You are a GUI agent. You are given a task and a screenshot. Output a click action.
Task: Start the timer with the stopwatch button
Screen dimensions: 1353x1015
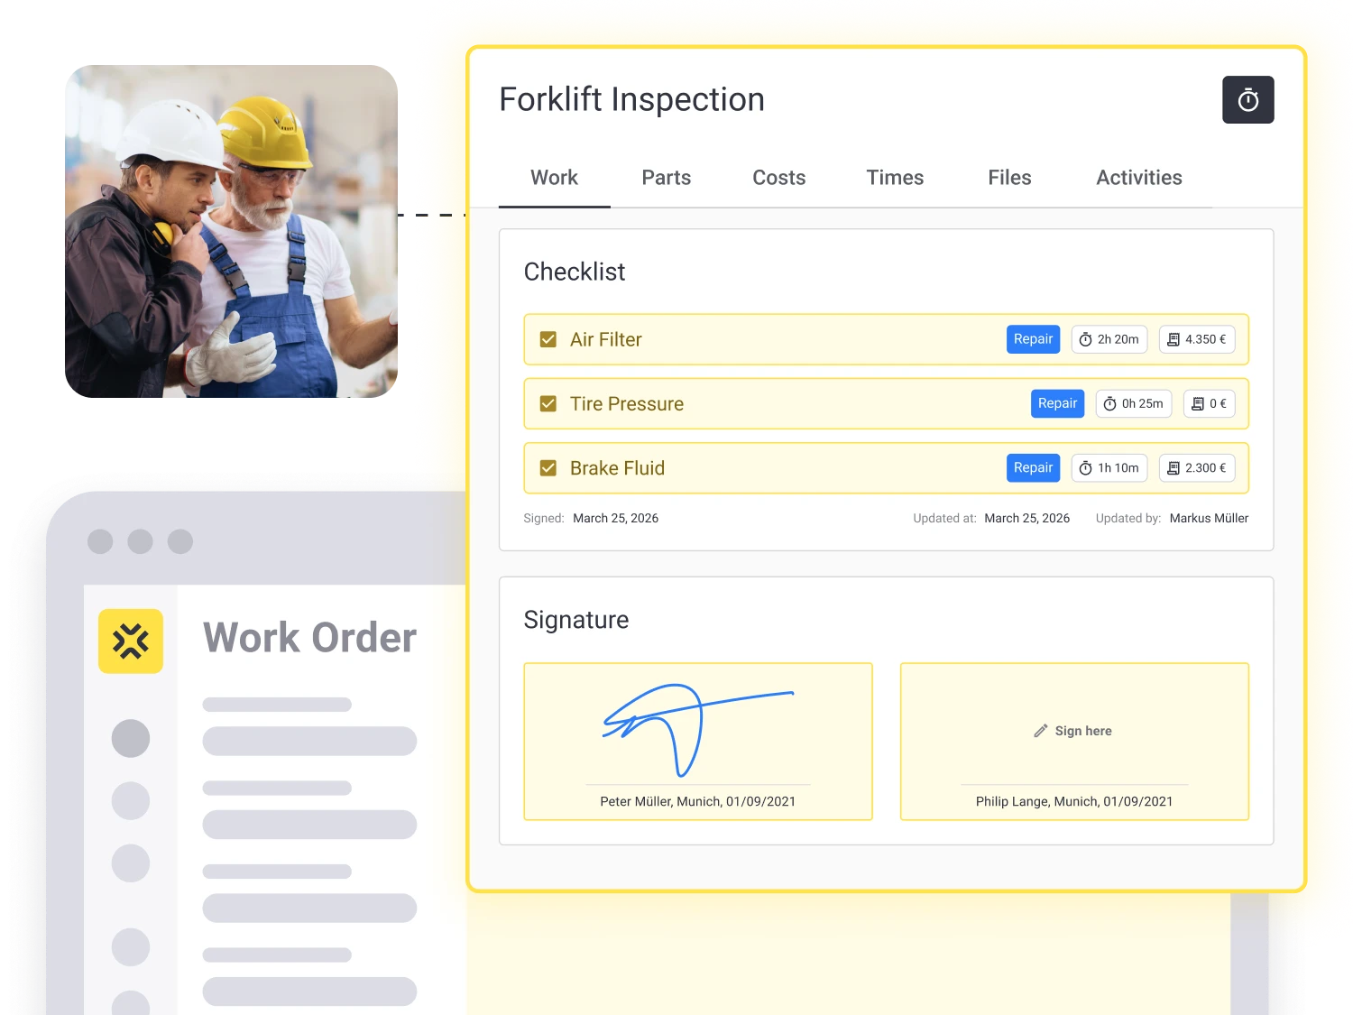(x=1247, y=100)
